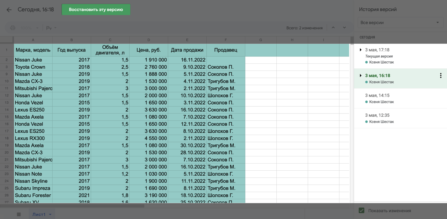This screenshot has width=447, height=219.
Task: Click the horizontal scrollbar under the sheet
Action: pyautogui.click(x=72, y=206)
